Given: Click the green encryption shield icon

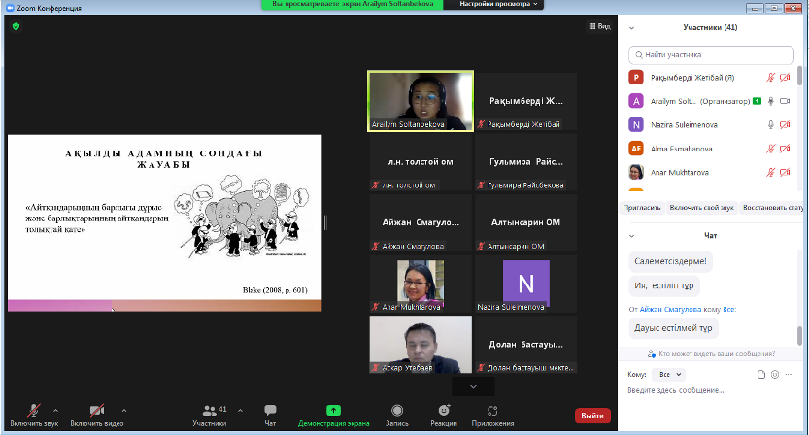Looking at the screenshot, I should tap(16, 26).
